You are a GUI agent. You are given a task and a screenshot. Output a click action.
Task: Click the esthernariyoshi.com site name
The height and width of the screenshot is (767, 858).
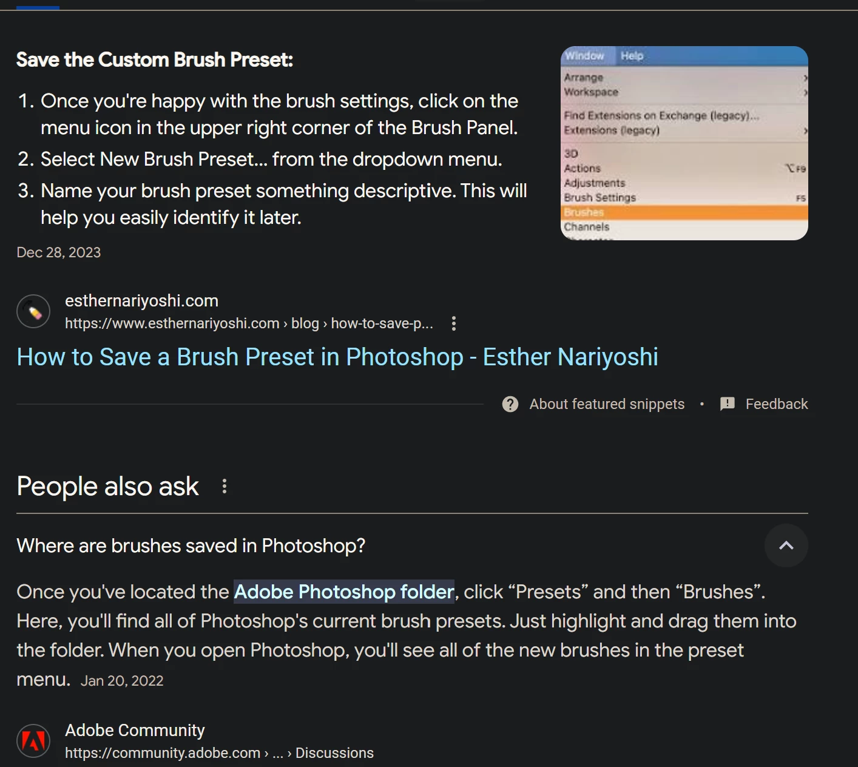[141, 300]
